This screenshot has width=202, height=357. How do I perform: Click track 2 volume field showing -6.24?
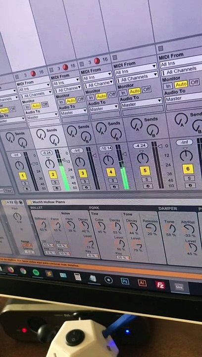[x=47, y=153]
